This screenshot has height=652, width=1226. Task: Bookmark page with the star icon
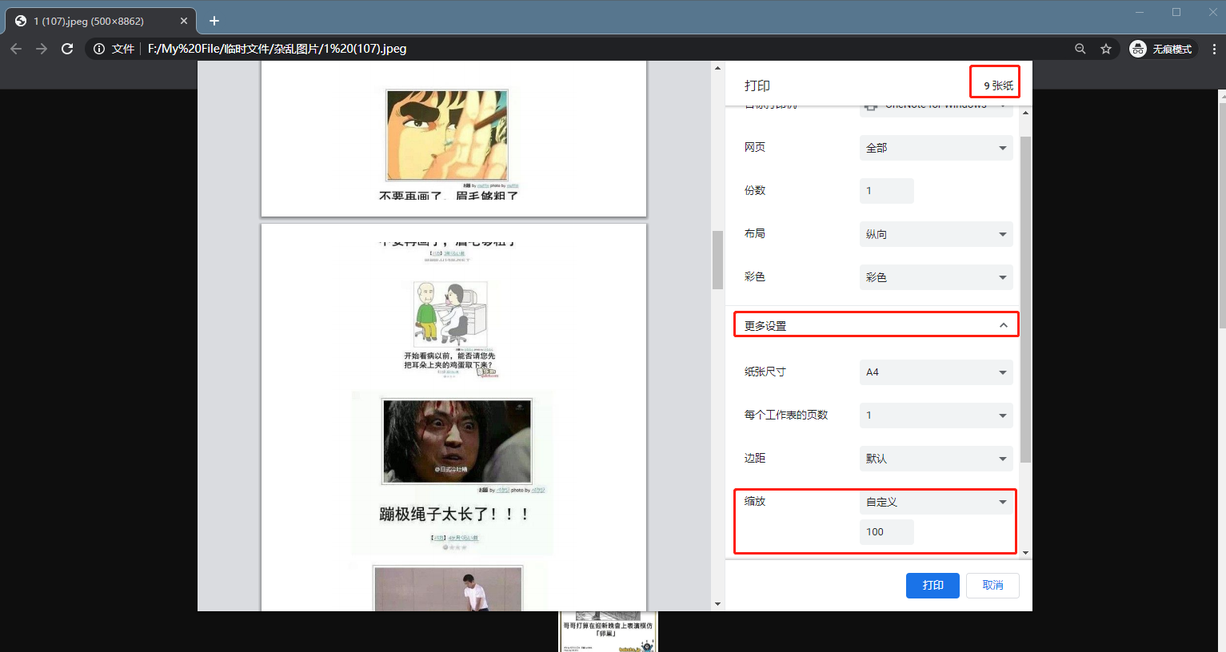(x=1106, y=49)
